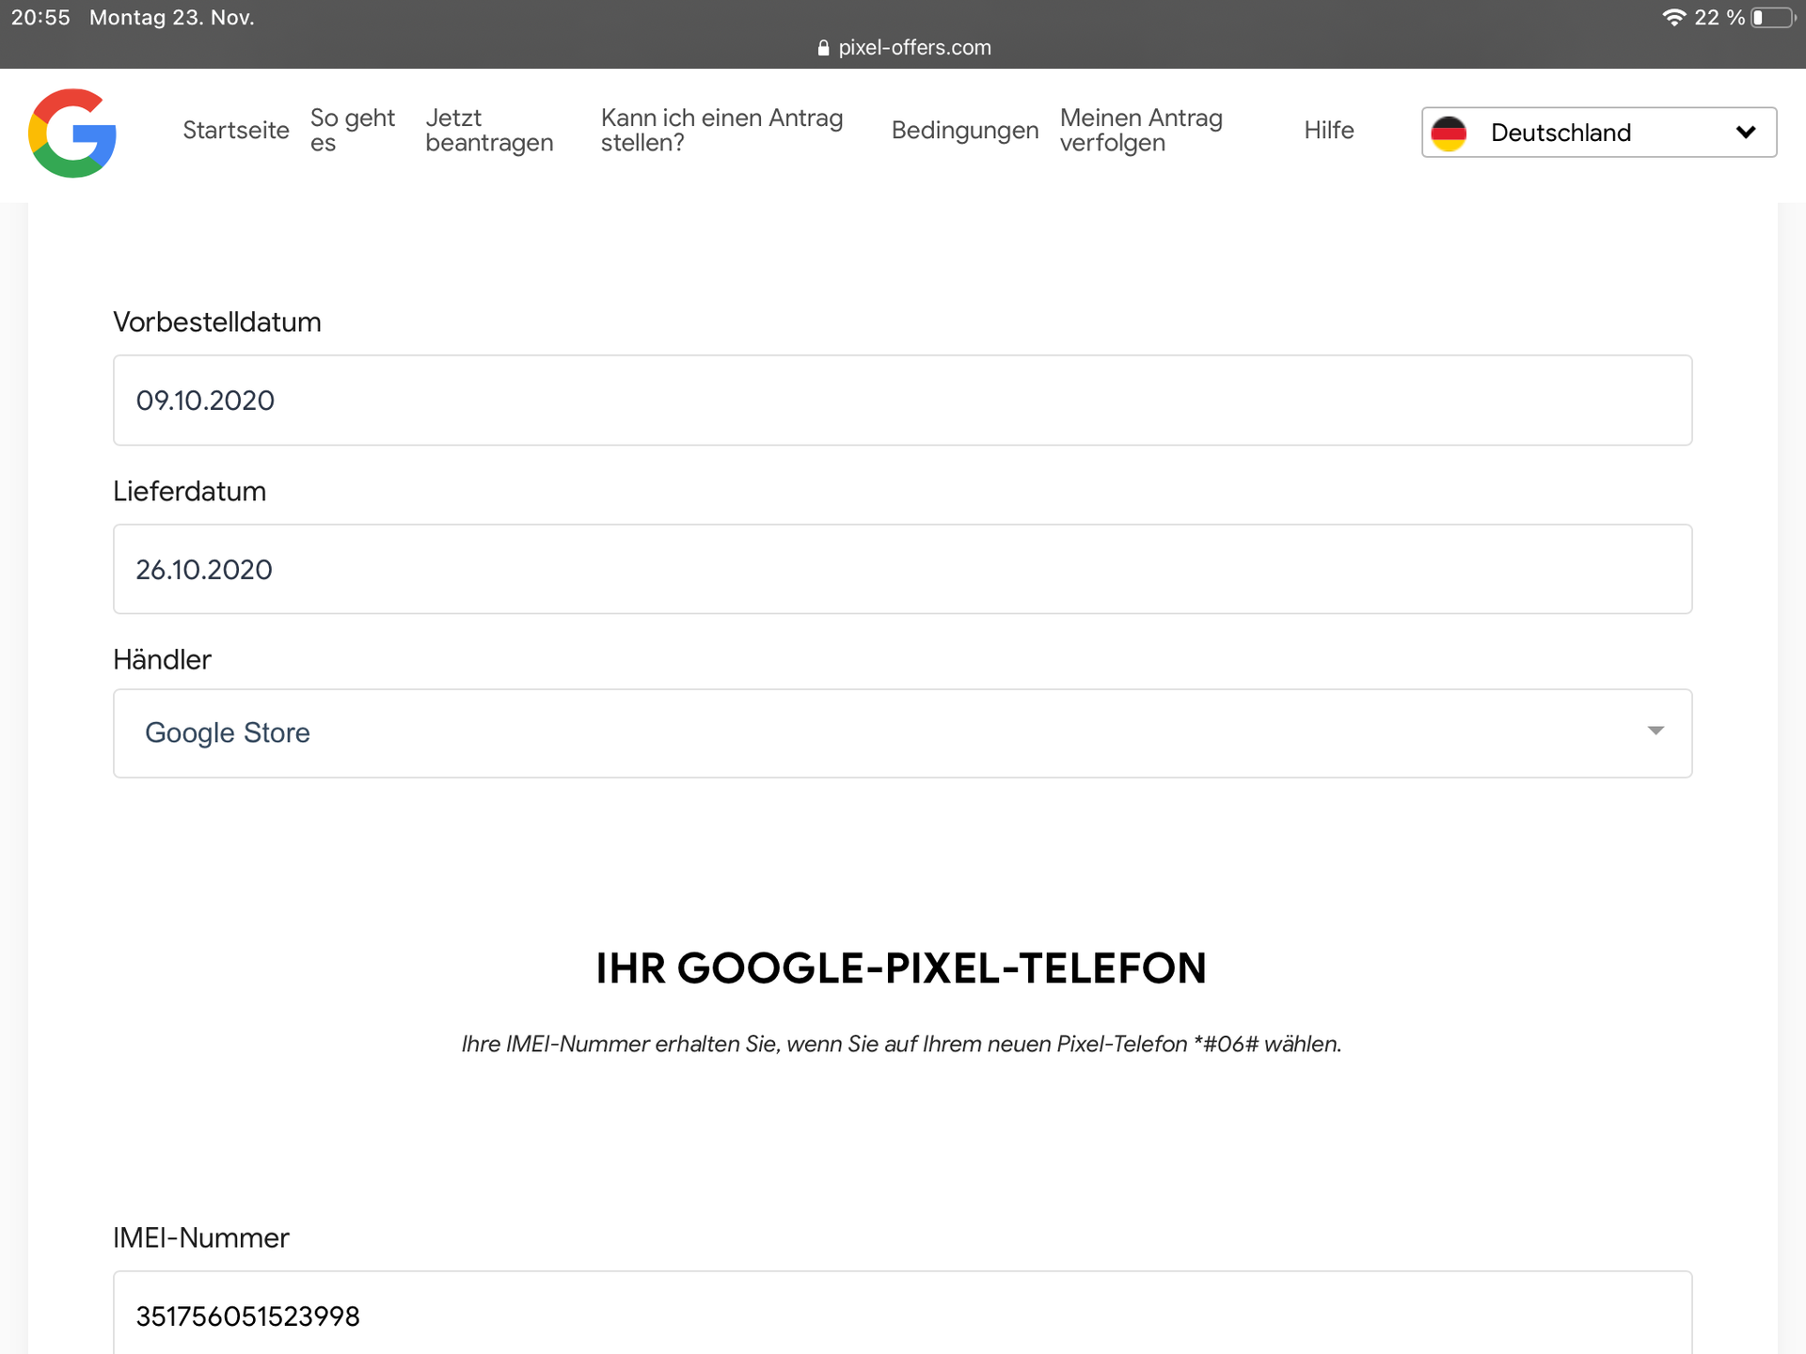1806x1354 pixels.
Task: Expand the Händler Google Store dropdown
Action: point(903,733)
